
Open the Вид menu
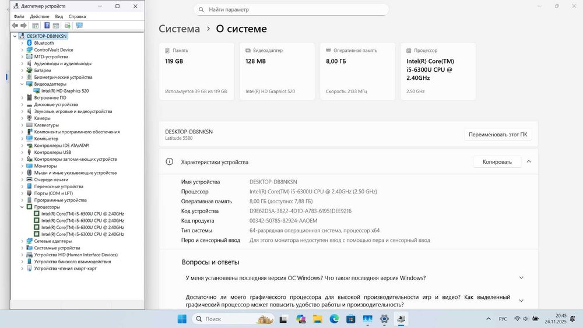59,16
